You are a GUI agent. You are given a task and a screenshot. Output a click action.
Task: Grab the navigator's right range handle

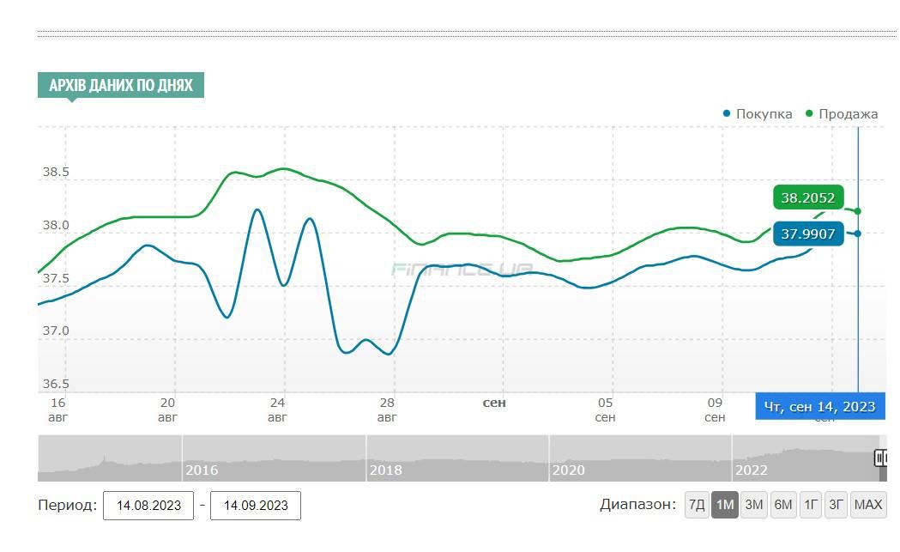pyautogui.click(x=880, y=458)
